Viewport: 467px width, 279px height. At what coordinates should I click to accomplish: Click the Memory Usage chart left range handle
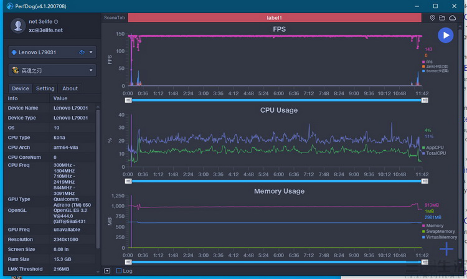coord(128,262)
